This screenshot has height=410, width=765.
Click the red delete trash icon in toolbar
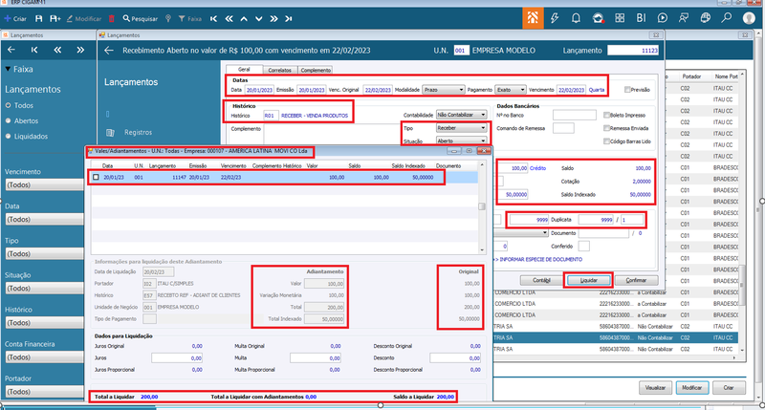coord(112,18)
